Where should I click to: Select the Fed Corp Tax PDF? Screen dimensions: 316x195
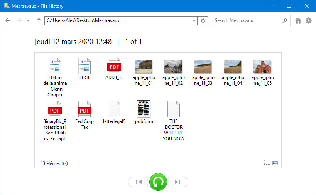84,115
